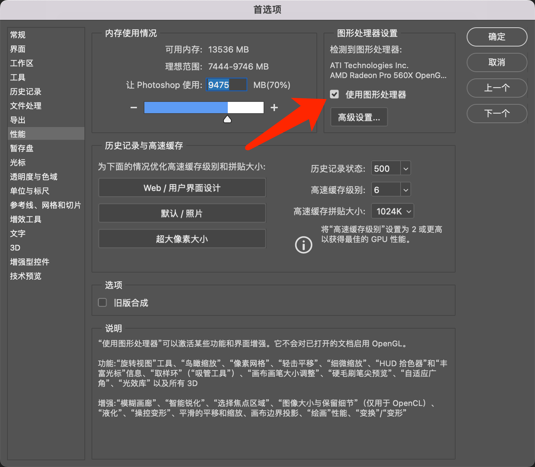The width and height of the screenshot is (535, 467).
Task: Go to 文件处理 preferences
Action: pyautogui.click(x=46, y=106)
